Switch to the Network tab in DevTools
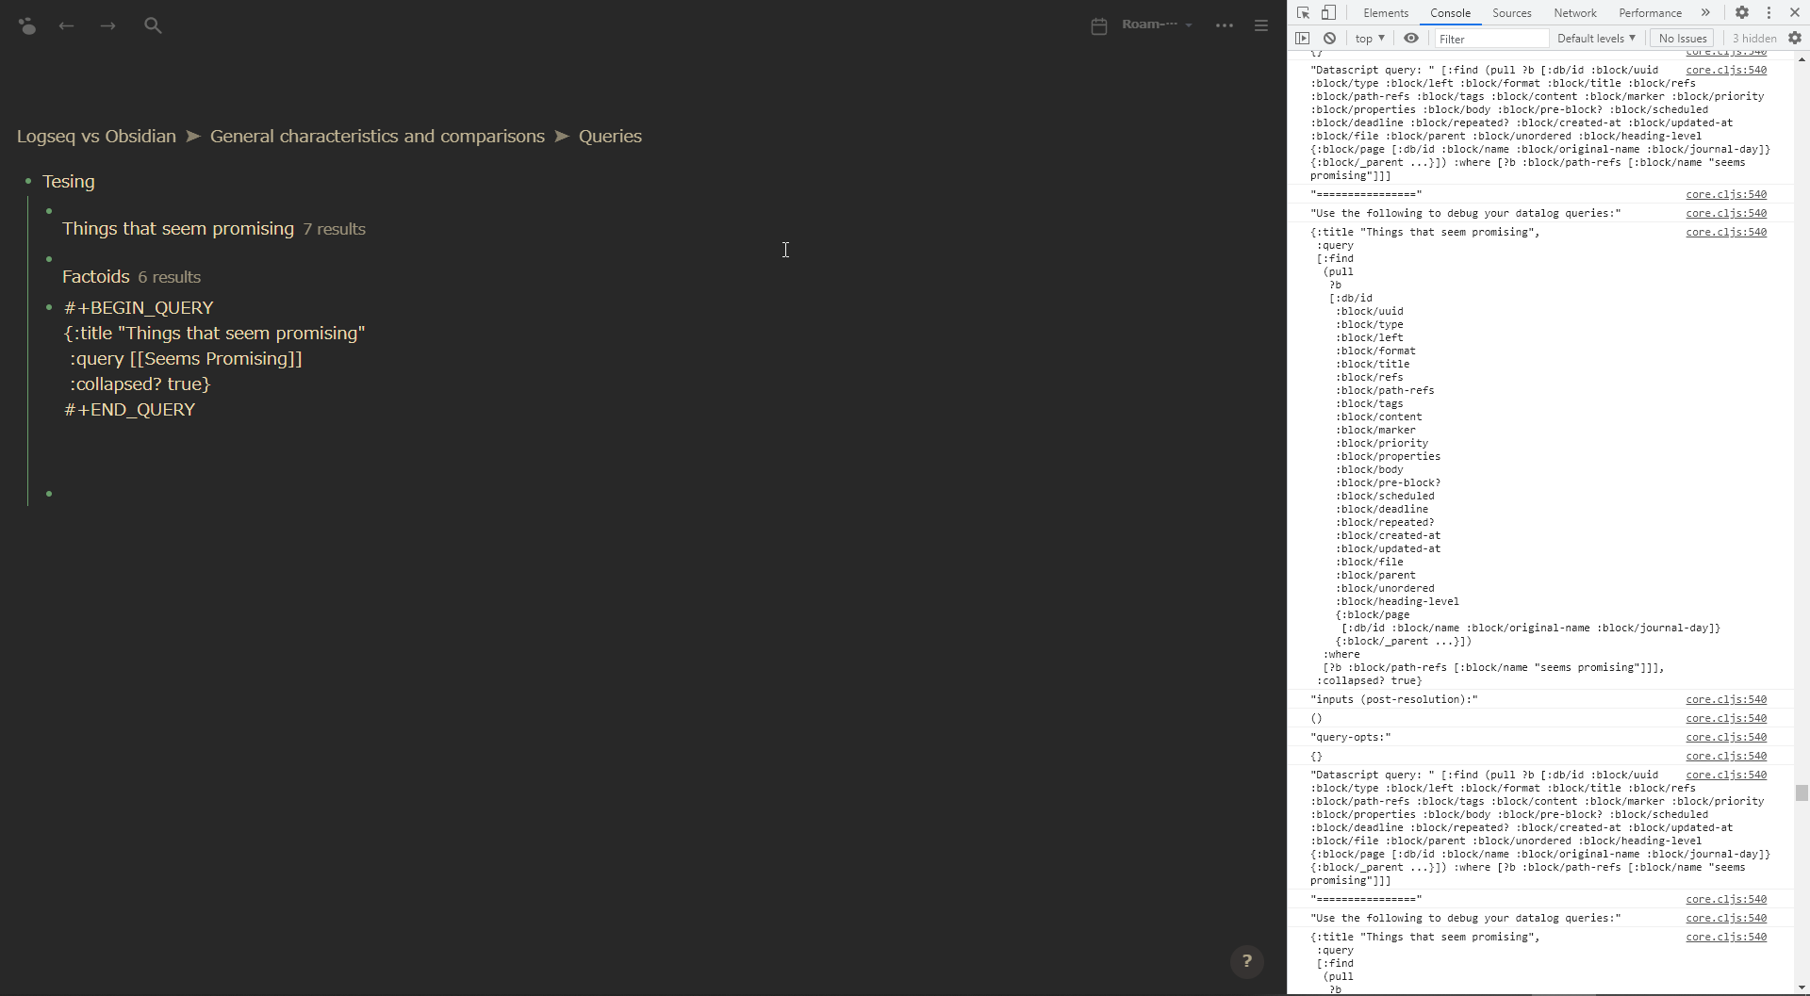The width and height of the screenshot is (1810, 996). (1574, 12)
